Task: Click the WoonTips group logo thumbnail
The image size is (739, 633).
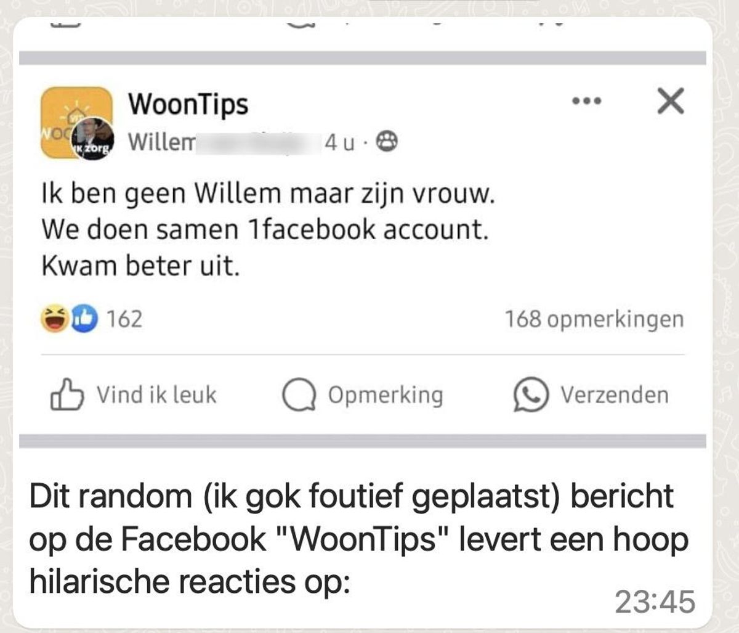Action: pos(76,123)
